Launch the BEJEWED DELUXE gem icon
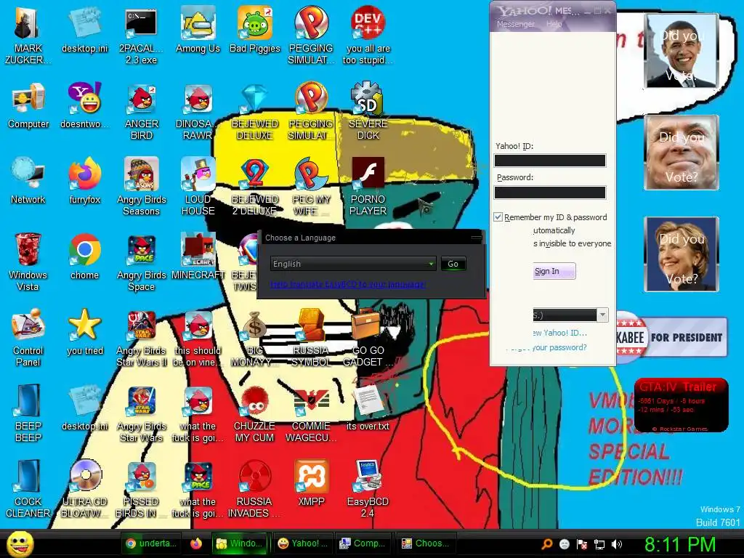 click(x=255, y=110)
